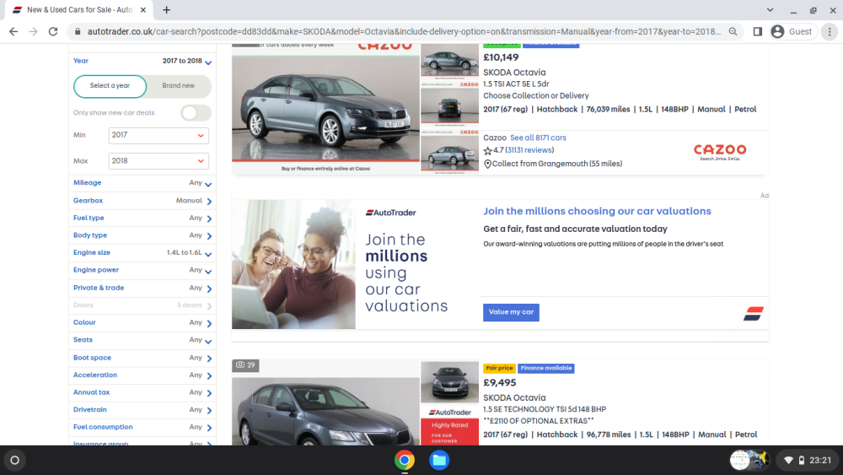Open a new browser tab
The image size is (843, 475).
click(x=167, y=9)
